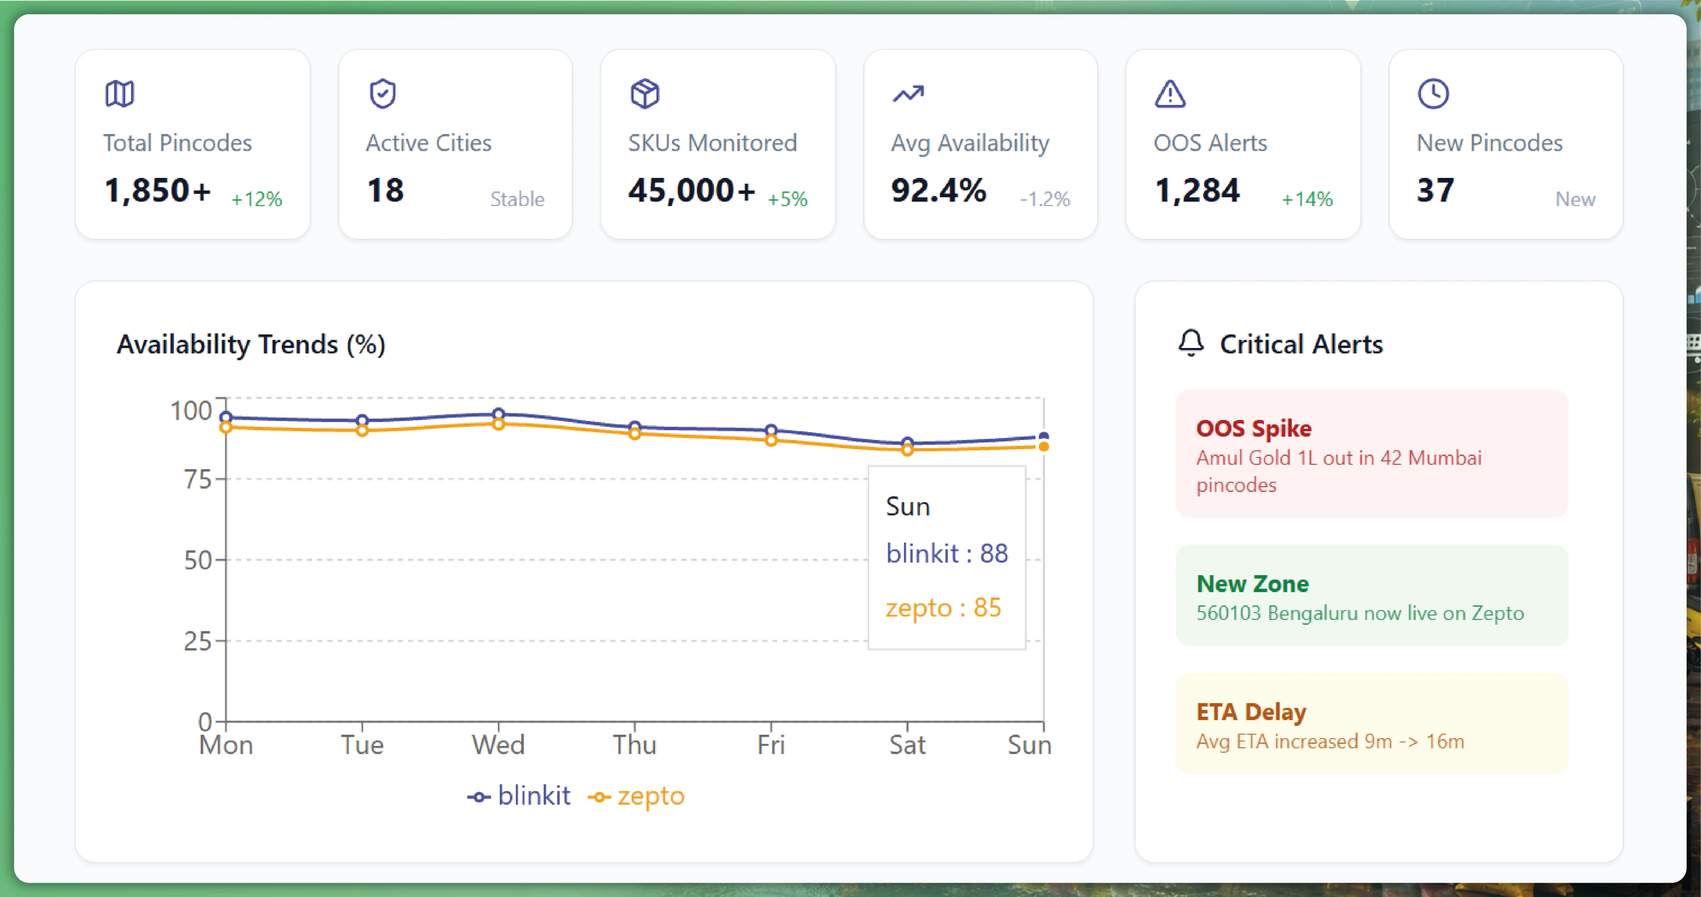Toggle the zepto series in chart legend
Viewport: 1701px width, 897px height.
point(636,796)
